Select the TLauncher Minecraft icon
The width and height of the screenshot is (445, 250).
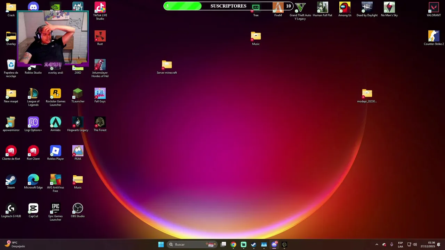[78, 95]
